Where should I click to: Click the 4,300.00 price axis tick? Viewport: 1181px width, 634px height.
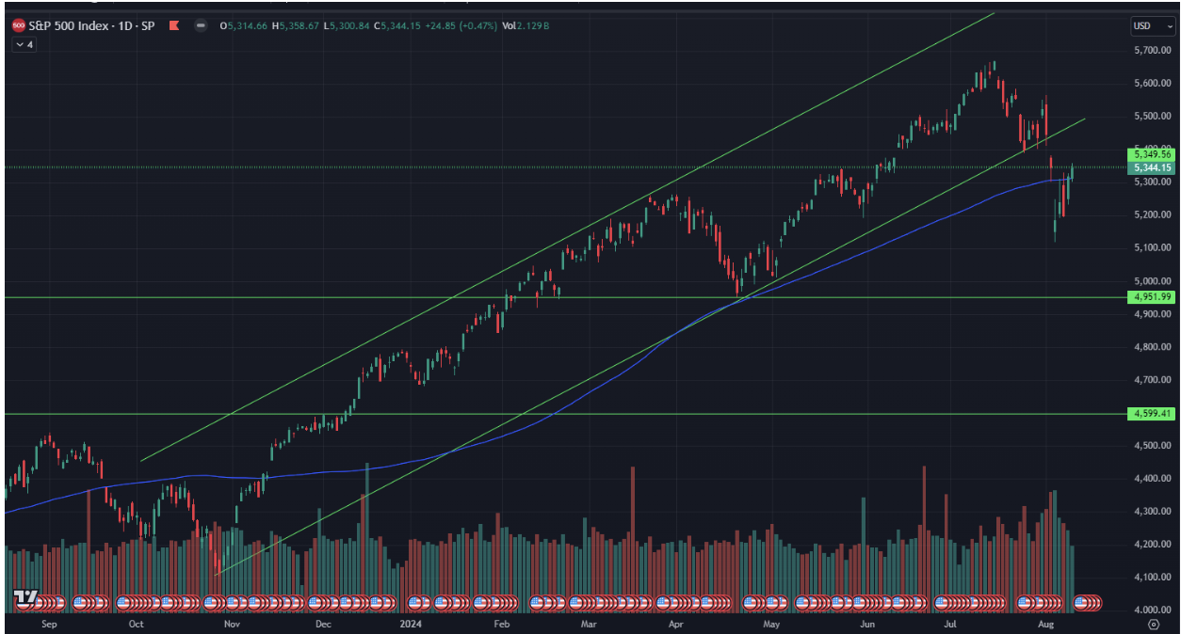1152,511
